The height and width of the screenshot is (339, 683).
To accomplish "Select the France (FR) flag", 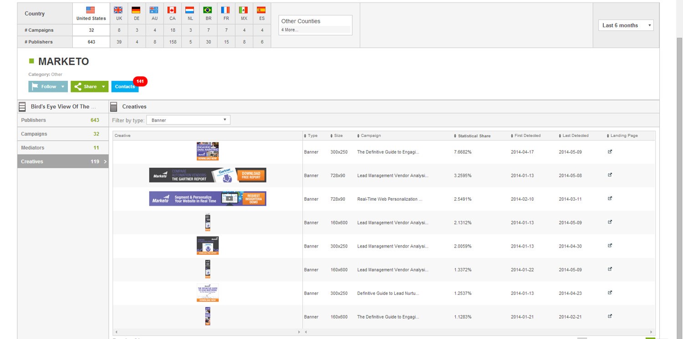I will point(225,10).
